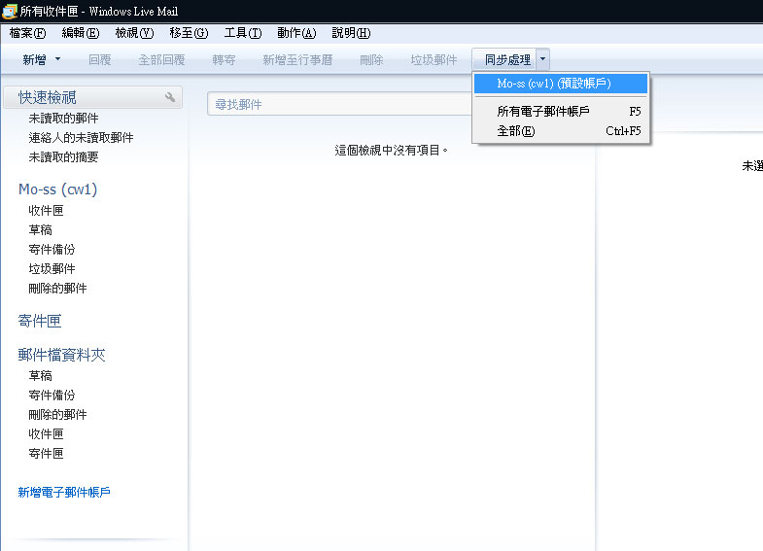This screenshot has width=763, height=551.
Task: Open 寄件備份 under 郵件檔資料夾
Action: (x=52, y=396)
